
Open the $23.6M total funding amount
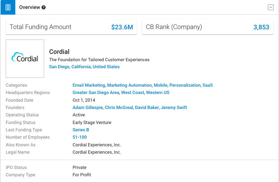[122, 27]
